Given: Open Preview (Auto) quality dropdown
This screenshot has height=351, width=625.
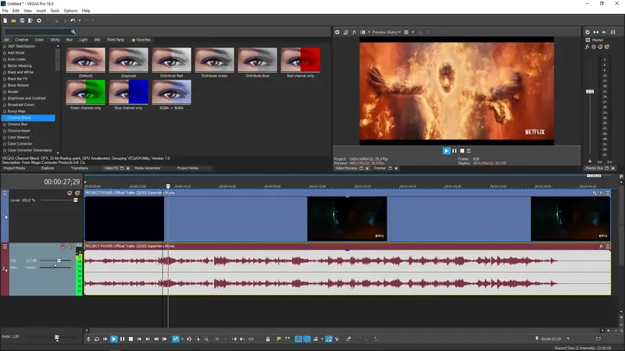Looking at the screenshot, I should click(x=386, y=32).
